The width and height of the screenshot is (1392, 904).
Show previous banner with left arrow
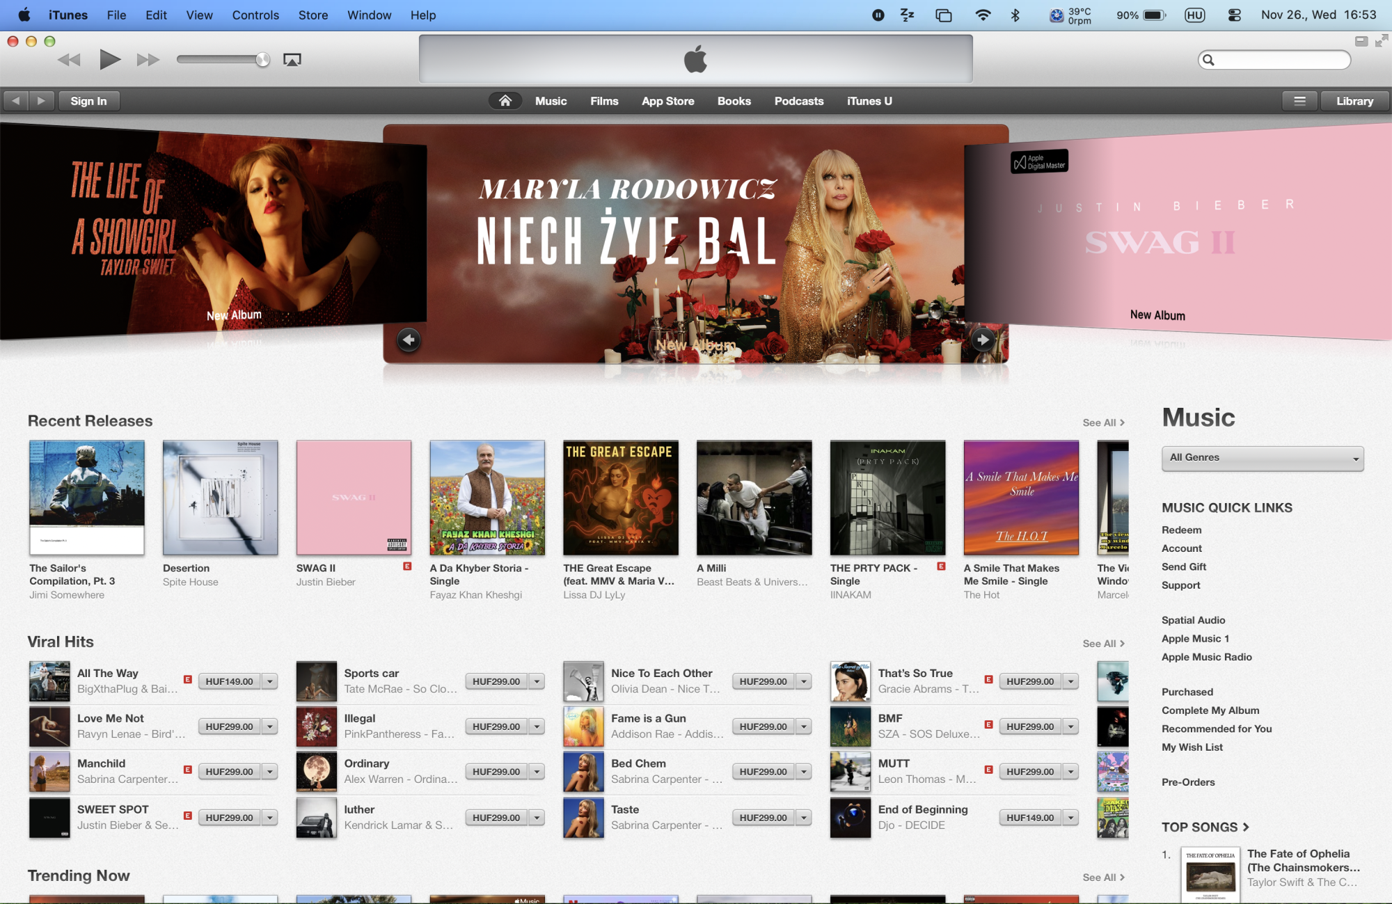(409, 340)
